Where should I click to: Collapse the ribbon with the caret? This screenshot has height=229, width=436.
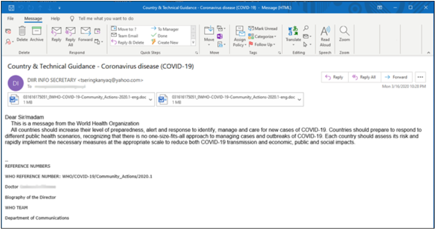point(429,53)
